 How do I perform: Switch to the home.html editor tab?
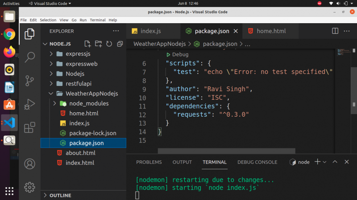tap(271, 31)
